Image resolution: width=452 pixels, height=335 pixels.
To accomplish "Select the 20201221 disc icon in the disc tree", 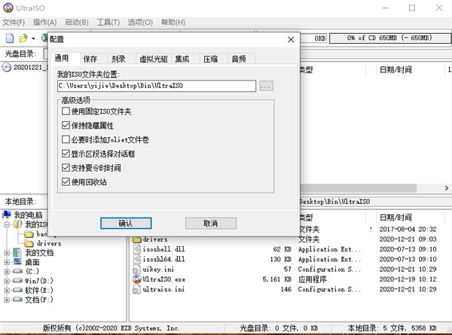I will coord(6,68).
